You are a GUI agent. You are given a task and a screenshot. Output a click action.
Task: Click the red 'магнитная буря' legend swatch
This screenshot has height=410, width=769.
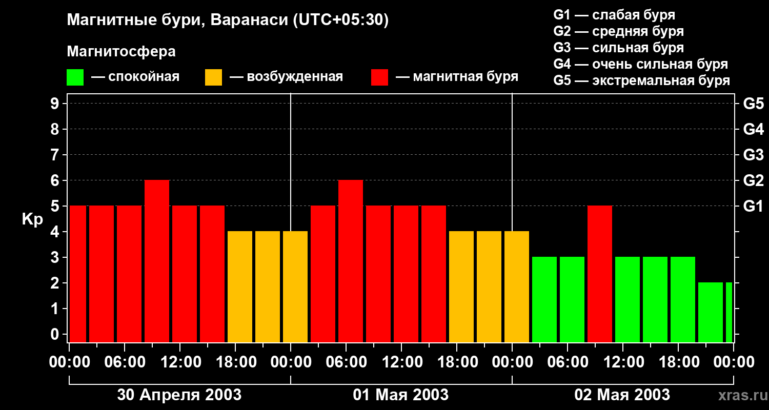tap(379, 77)
